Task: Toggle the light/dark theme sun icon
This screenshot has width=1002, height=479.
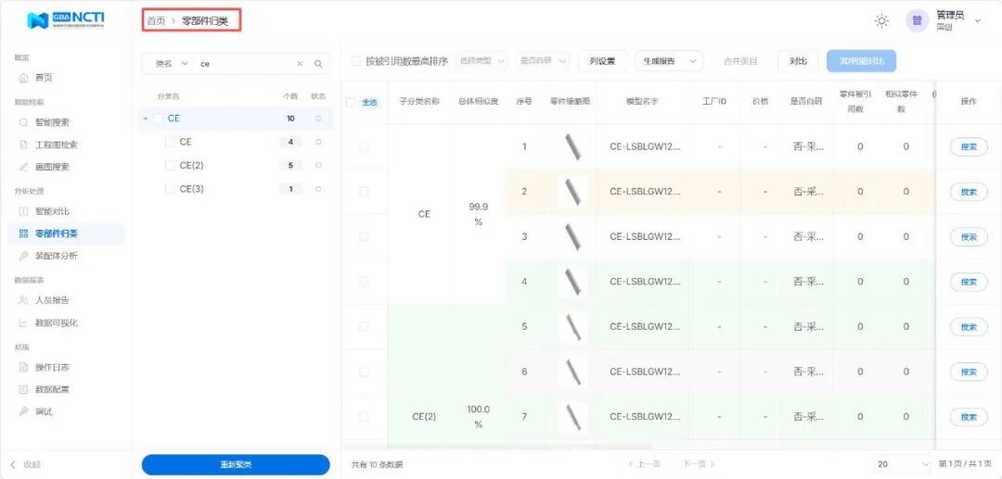Action: (881, 21)
